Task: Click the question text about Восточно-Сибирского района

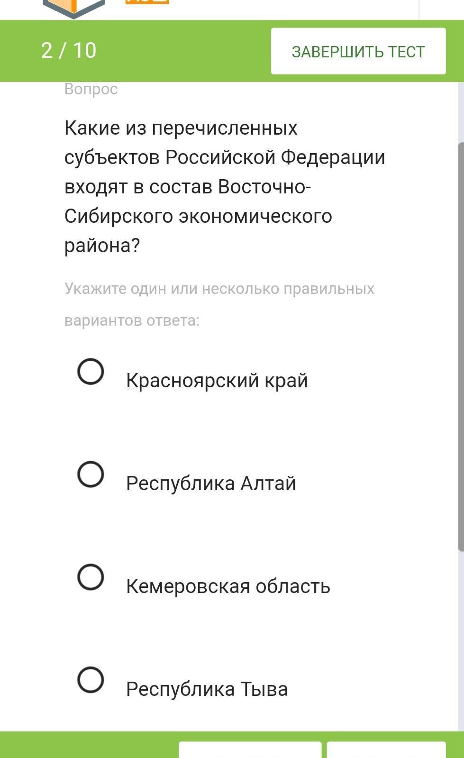Action: 225,186
